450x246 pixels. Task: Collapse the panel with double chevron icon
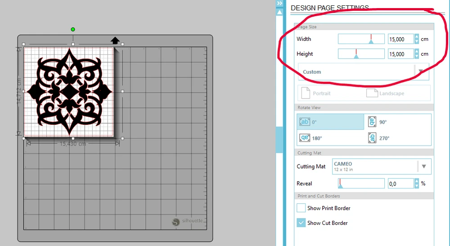(279, 3)
